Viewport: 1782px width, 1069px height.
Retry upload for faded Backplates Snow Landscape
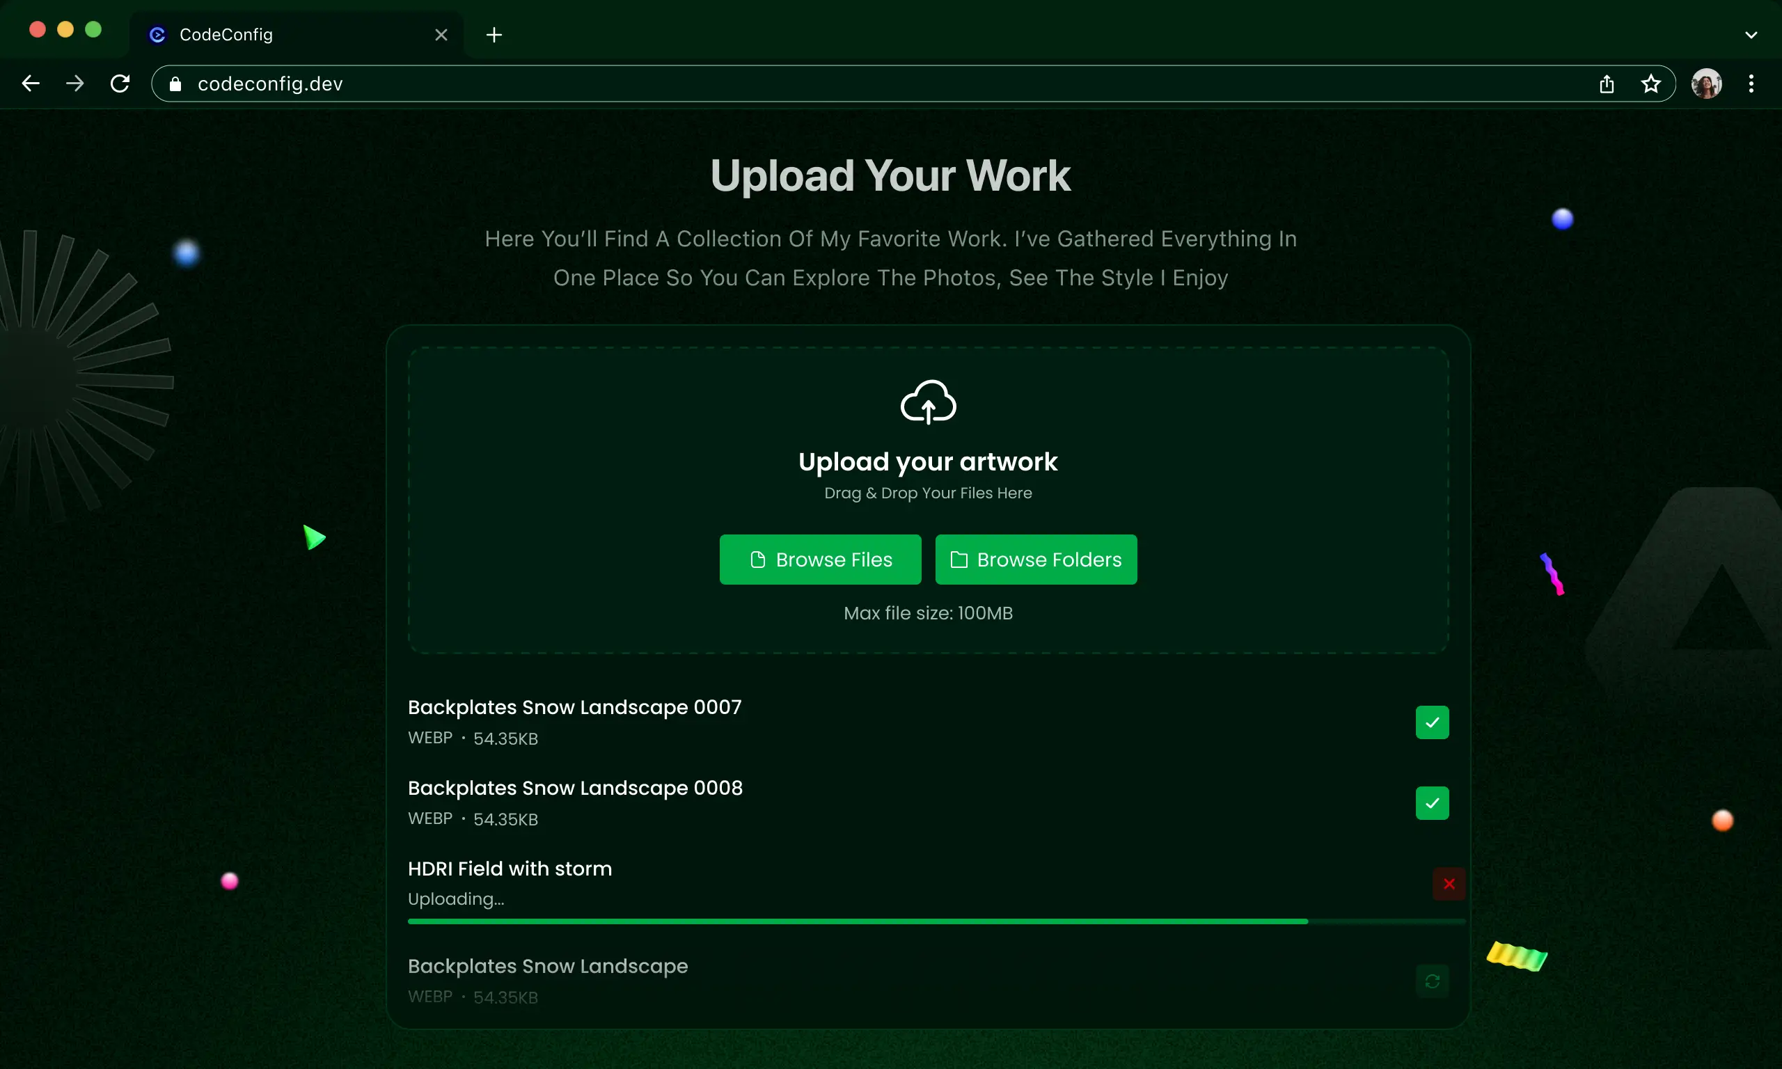(x=1432, y=981)
